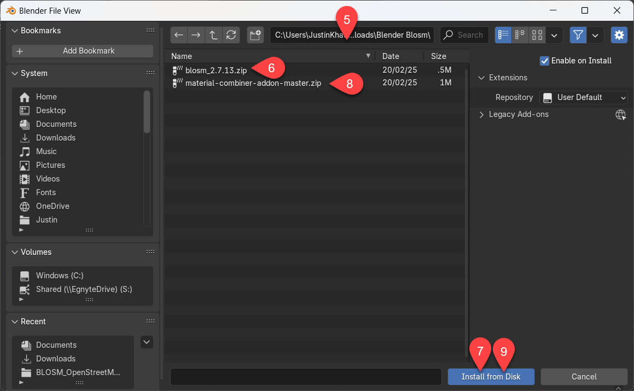This screenshot has height=391, width=634.
Task: Collapse the Recent panel
Action: click(15, 322)
